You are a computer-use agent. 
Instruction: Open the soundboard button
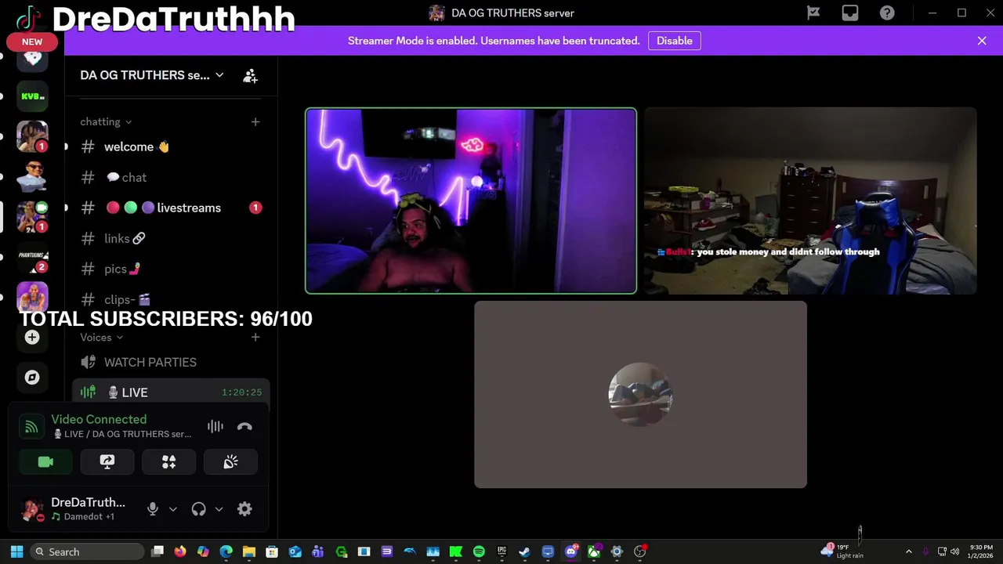point(230,462)
